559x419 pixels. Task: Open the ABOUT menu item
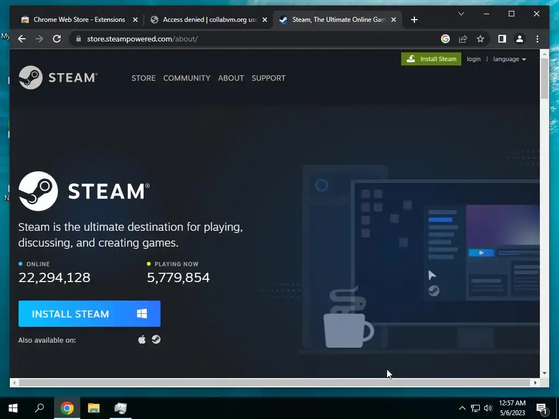(x=231, y=78)
